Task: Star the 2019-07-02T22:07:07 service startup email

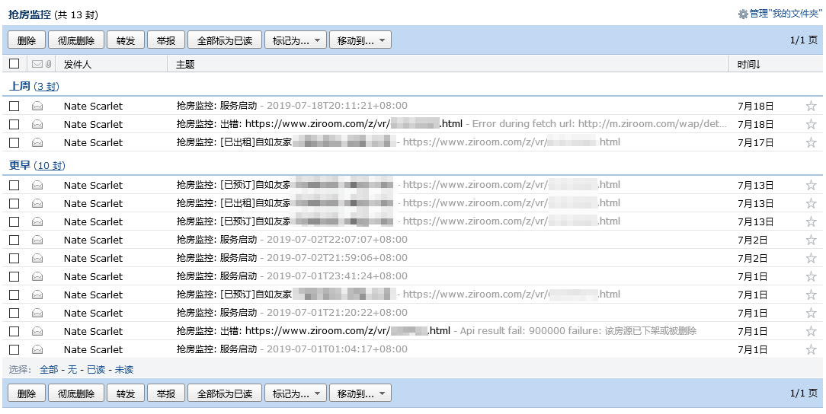Action: tap(811, 240)
